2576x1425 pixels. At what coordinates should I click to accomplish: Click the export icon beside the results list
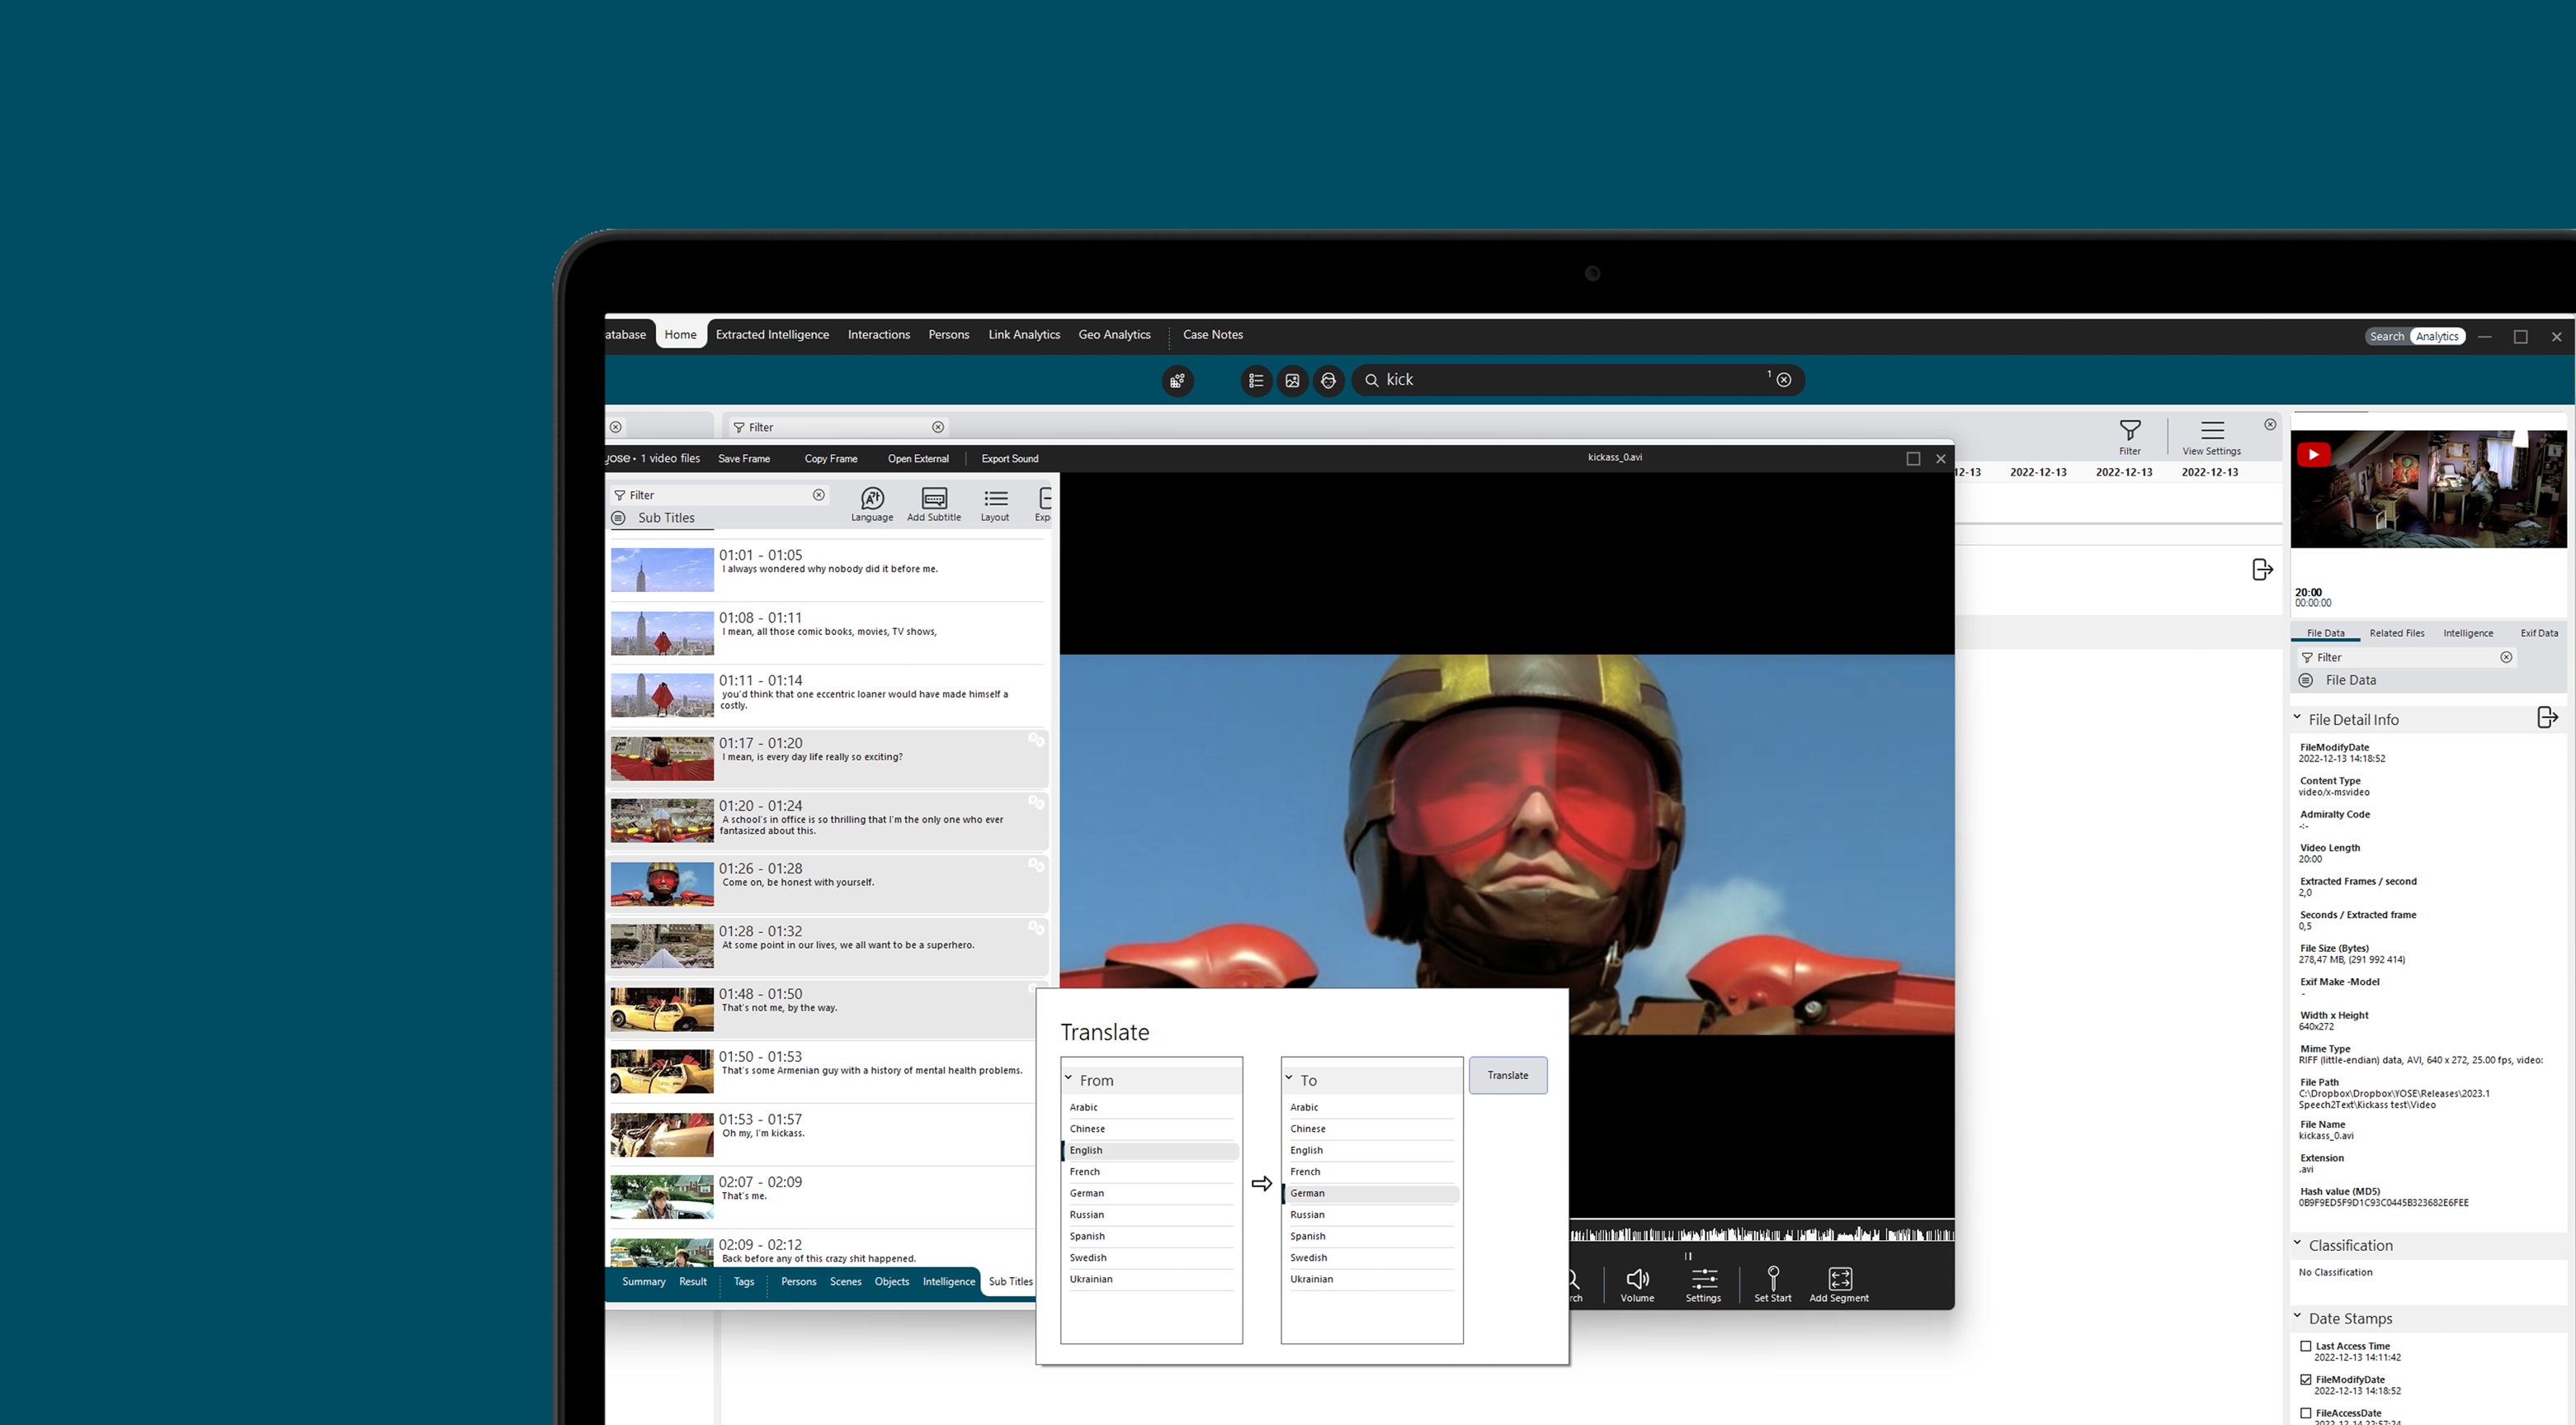coord(2262,570)
